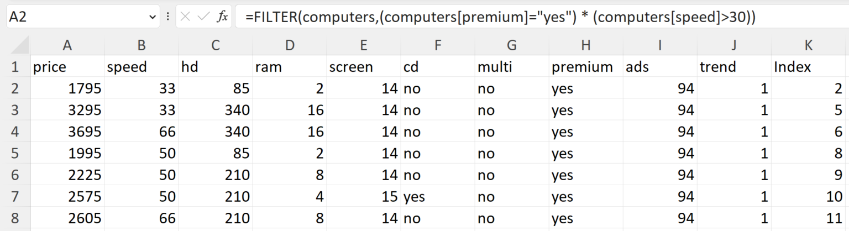849x231 pixels.
Task: Select column E header
Action: 364,45
